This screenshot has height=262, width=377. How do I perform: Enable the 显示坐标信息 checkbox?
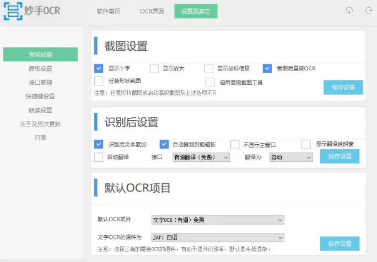(209, 68)
